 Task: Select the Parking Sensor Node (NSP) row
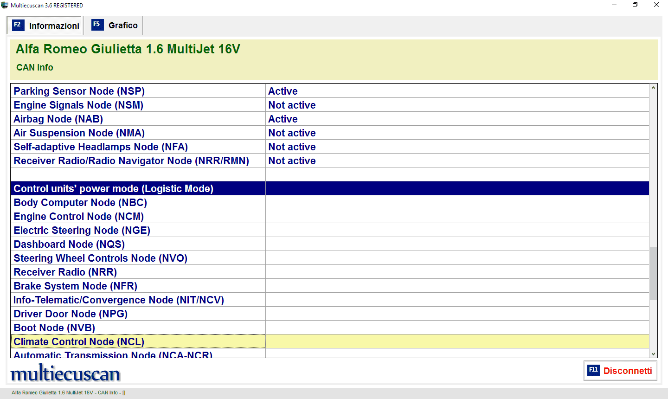[330, 91]
